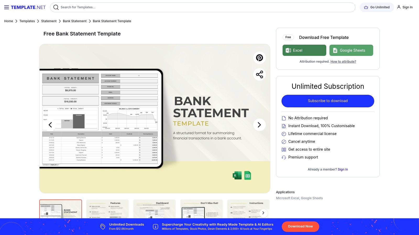
Task: Click the 'Microsoft Excel, Google Sheets' applications text
Action: coord(299,198)
